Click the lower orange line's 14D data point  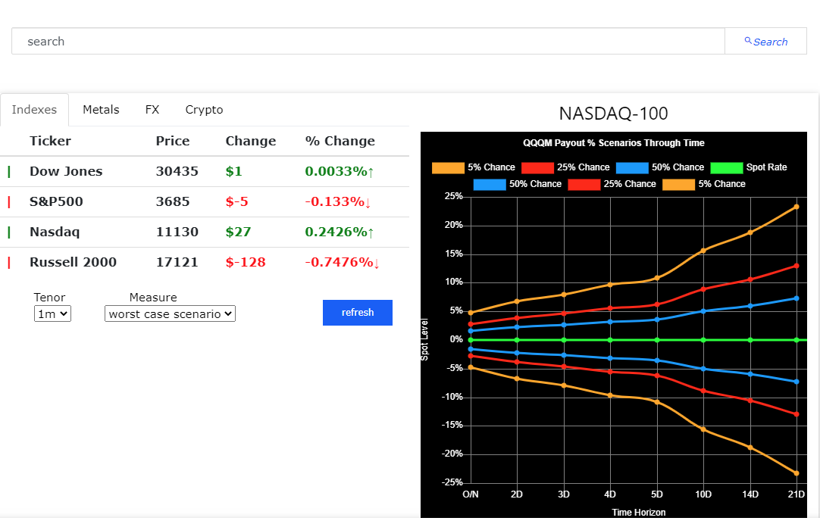750,448
